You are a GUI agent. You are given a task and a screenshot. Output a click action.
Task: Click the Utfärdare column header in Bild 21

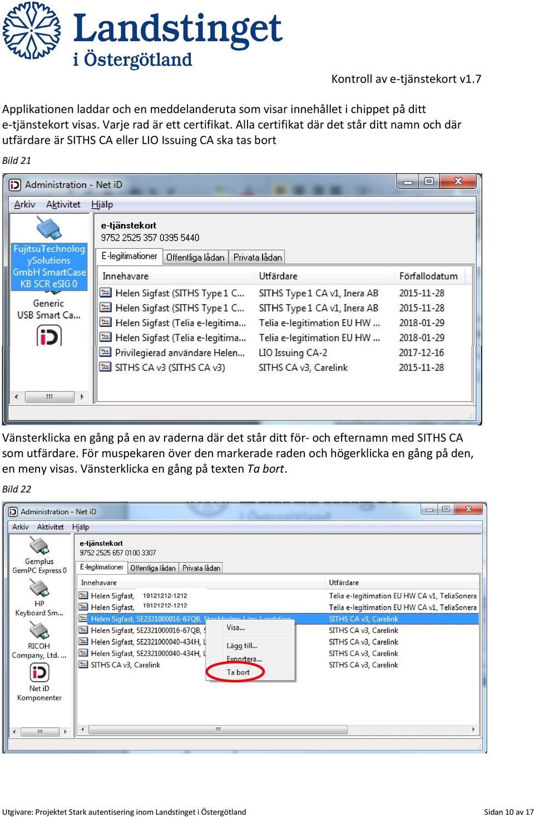[x=324, y=276]
